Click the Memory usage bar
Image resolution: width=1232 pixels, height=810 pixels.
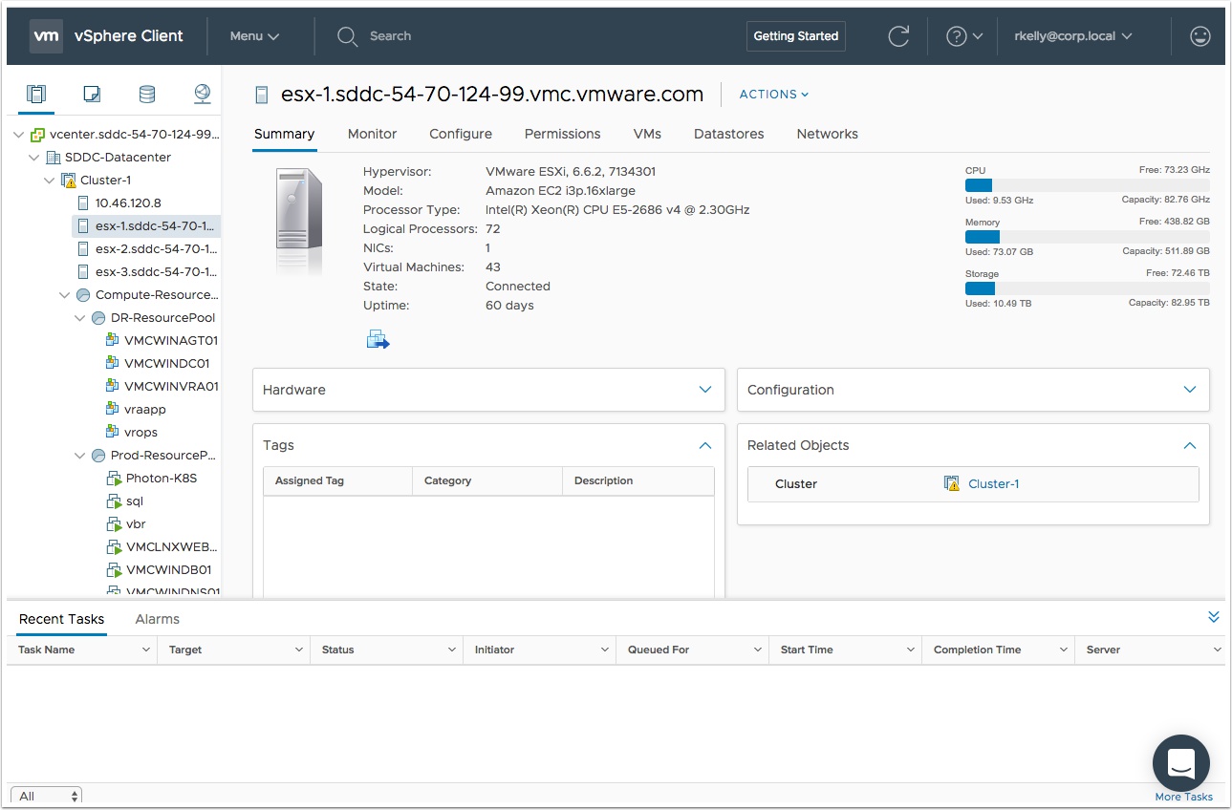1088,237
